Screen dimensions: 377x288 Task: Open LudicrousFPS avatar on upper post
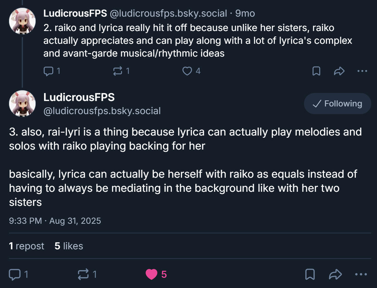click(22, 21)
